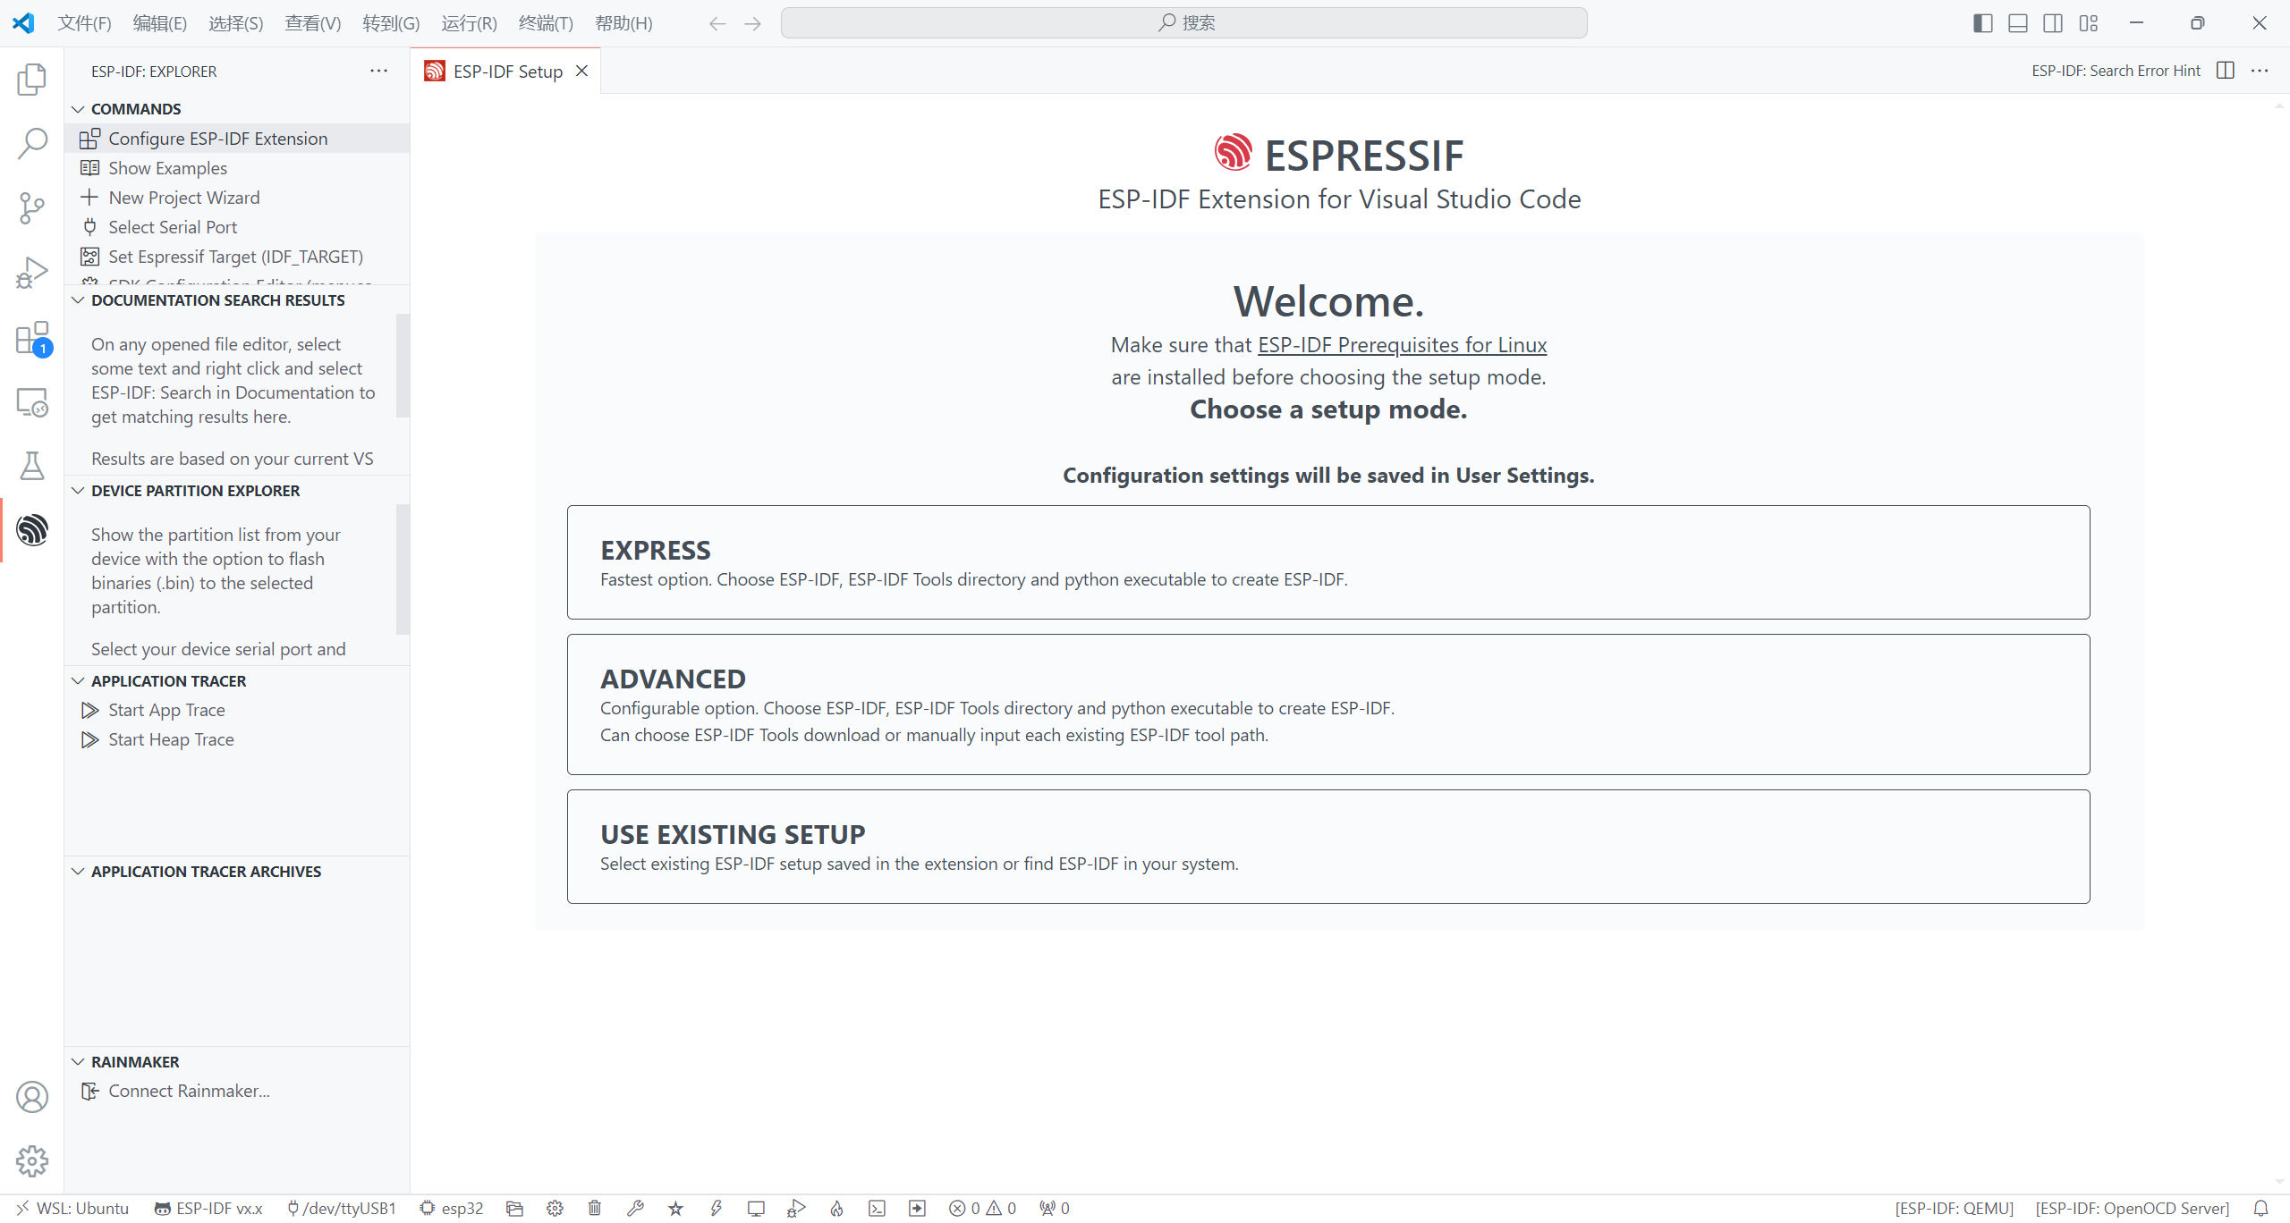Open Remote Explorer from activity bar
Screen dimensions: 2290x1223
coord(32,402)
